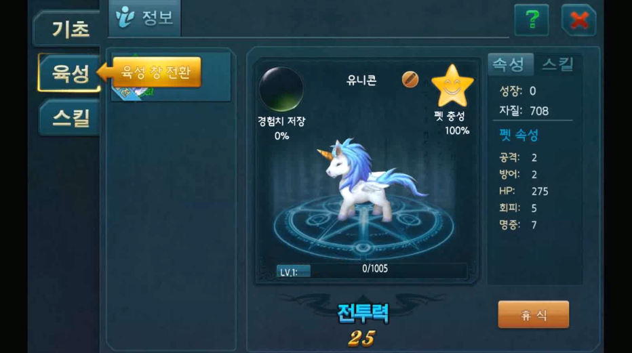Switch to the 육성 side tab
The height and width of the screenshot is (353, 632).
click(x=69, y=73)
